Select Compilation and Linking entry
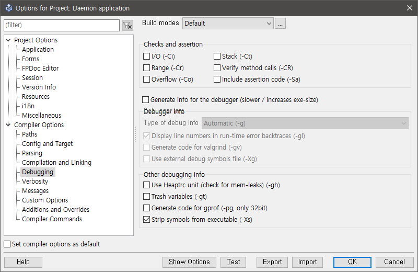 coord(56,163)
